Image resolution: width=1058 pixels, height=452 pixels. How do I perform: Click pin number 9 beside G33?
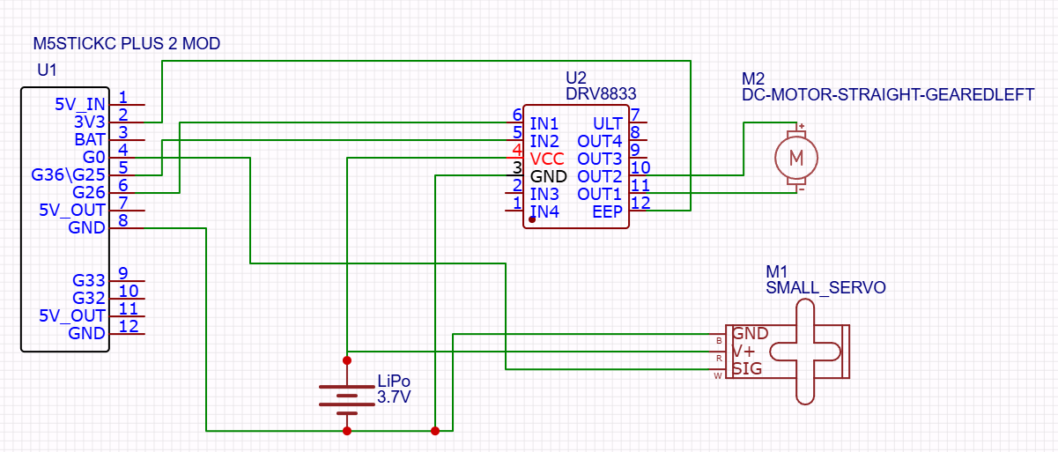pos(124,272)
